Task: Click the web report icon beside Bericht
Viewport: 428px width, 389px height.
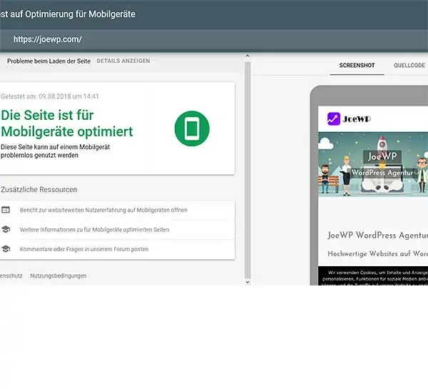Action: [x=6, y=210]
